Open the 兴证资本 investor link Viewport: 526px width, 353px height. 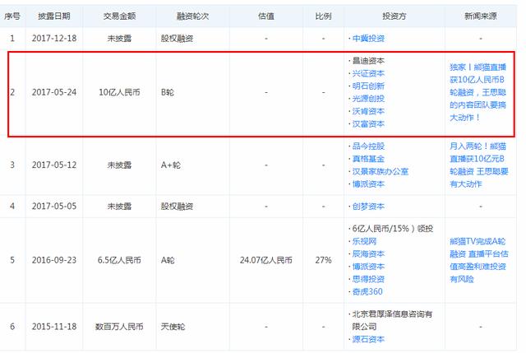[368, 73]
